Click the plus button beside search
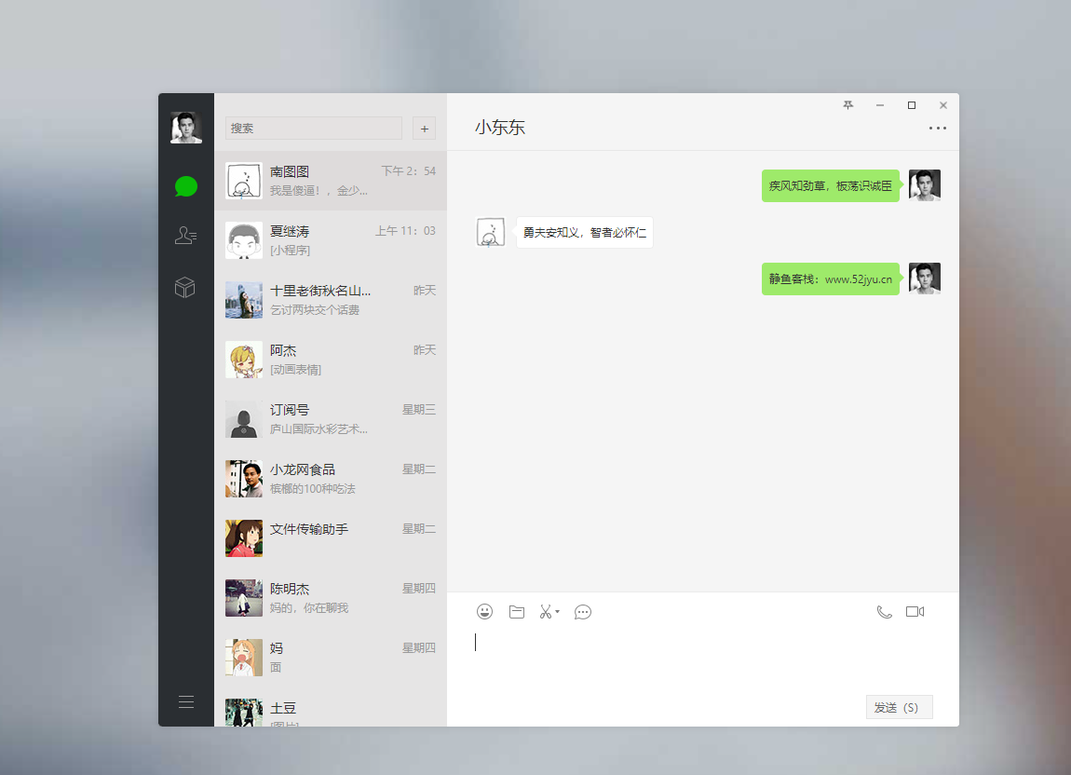This screenshot has height=775, width=1071. pos(425,129)
